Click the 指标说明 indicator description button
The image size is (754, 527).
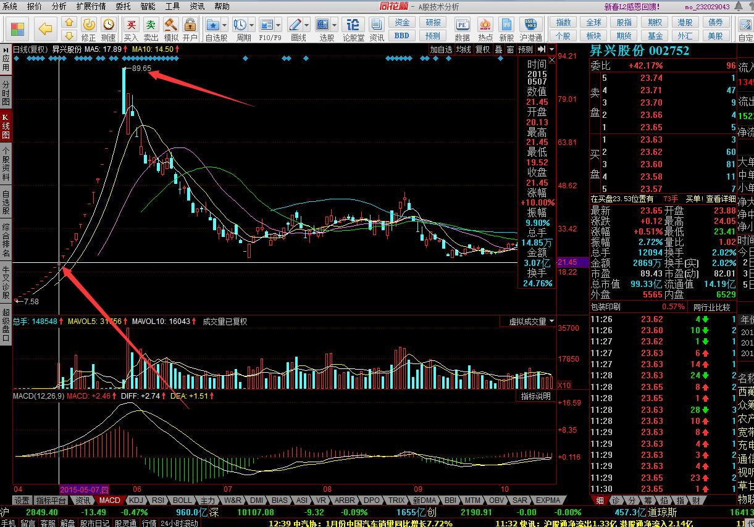[535, 396]
